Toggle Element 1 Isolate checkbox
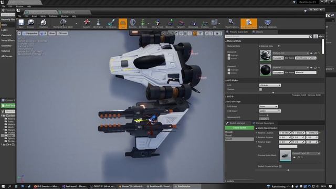336x189 pixels. 229,73
